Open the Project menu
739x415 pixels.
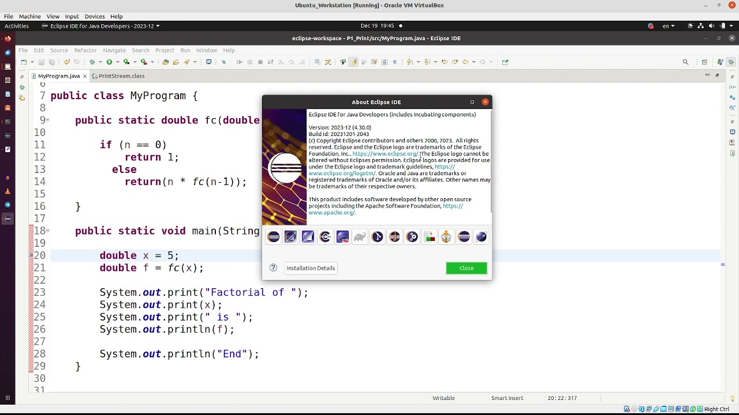tap(165, 50)
